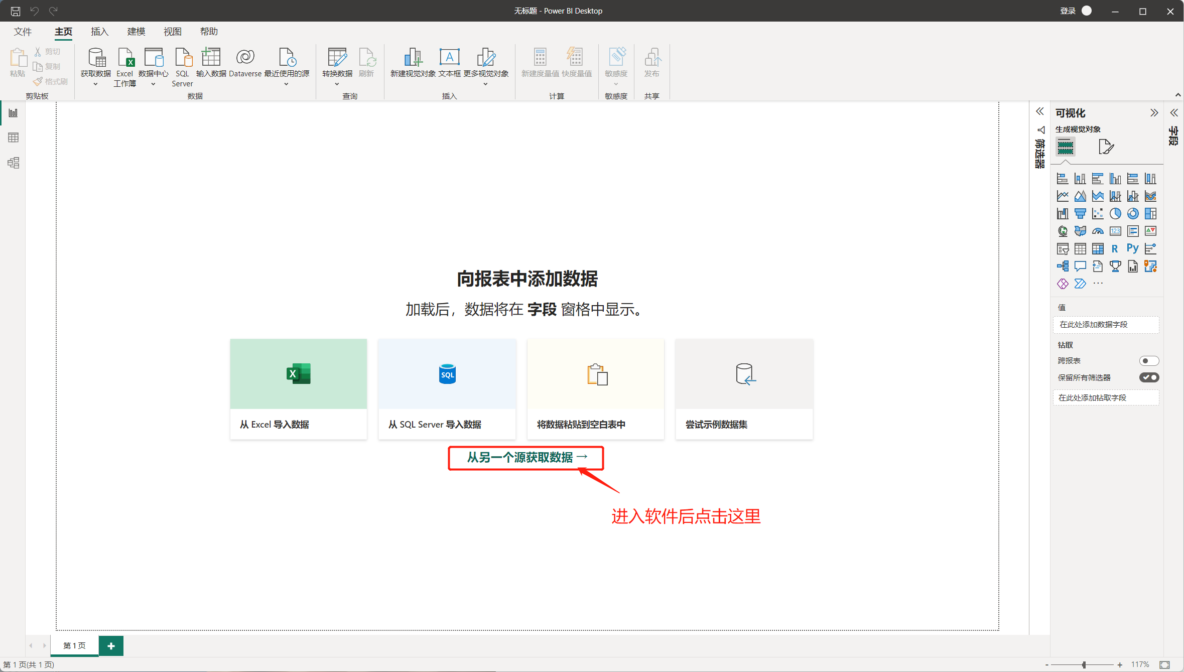
Task: Insert a Python visual (Py)
Action: [1133, 248]
